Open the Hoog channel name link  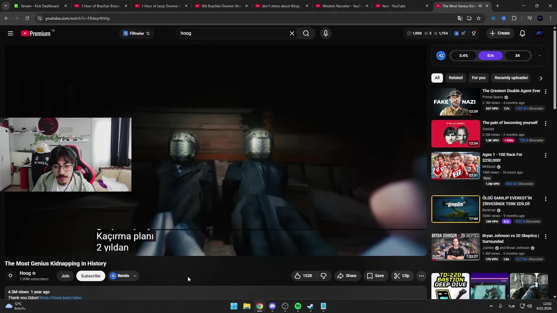click(x=25, y=273)
